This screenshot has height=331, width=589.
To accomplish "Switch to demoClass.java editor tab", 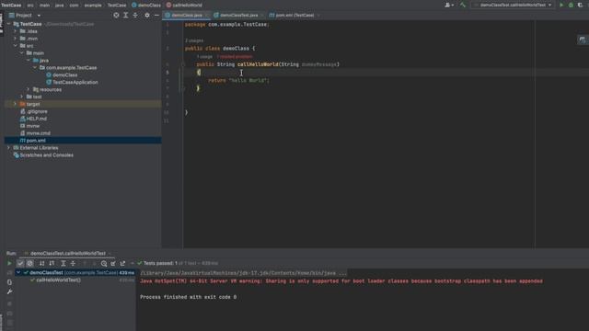I will [x=187, y=15].
